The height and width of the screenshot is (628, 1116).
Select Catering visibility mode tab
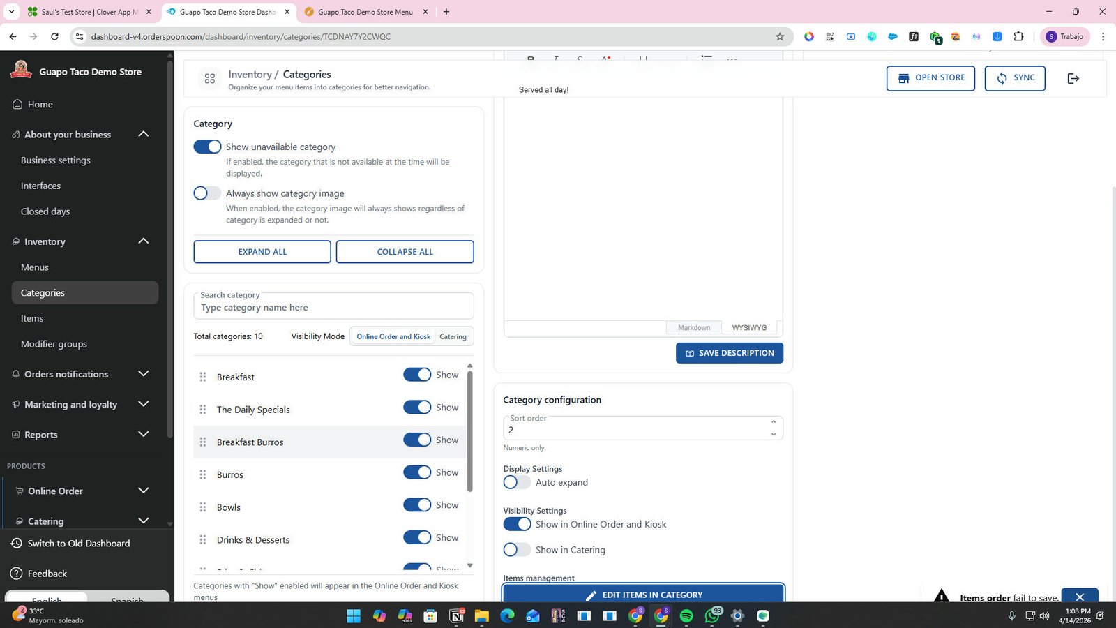click(x=453, y=336)
